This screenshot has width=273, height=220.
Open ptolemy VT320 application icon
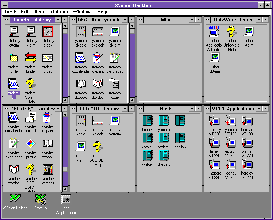(x=215, y=121)
